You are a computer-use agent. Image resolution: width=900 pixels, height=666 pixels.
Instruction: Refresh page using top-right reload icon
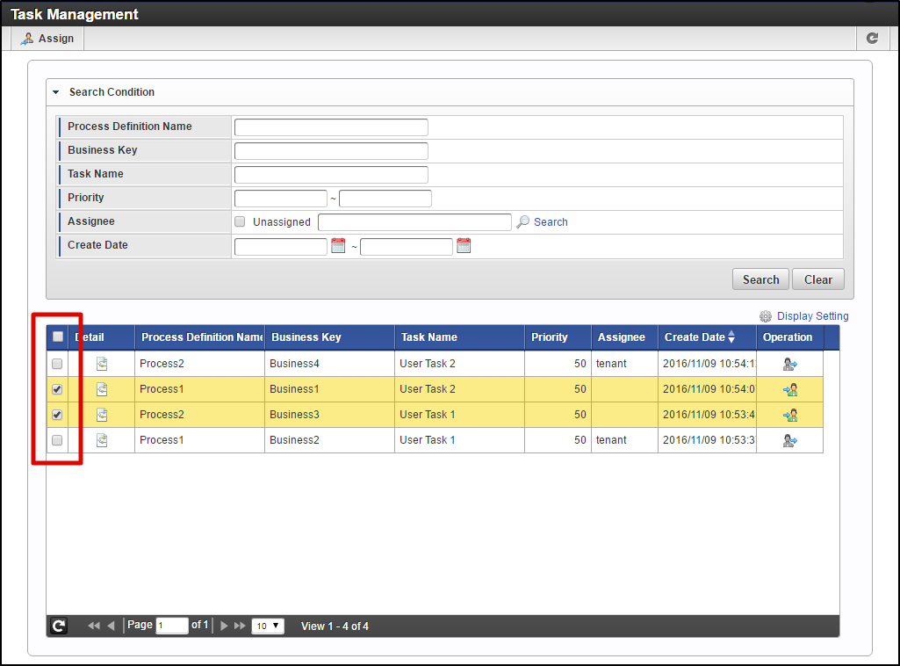click(x=873, y=39)
